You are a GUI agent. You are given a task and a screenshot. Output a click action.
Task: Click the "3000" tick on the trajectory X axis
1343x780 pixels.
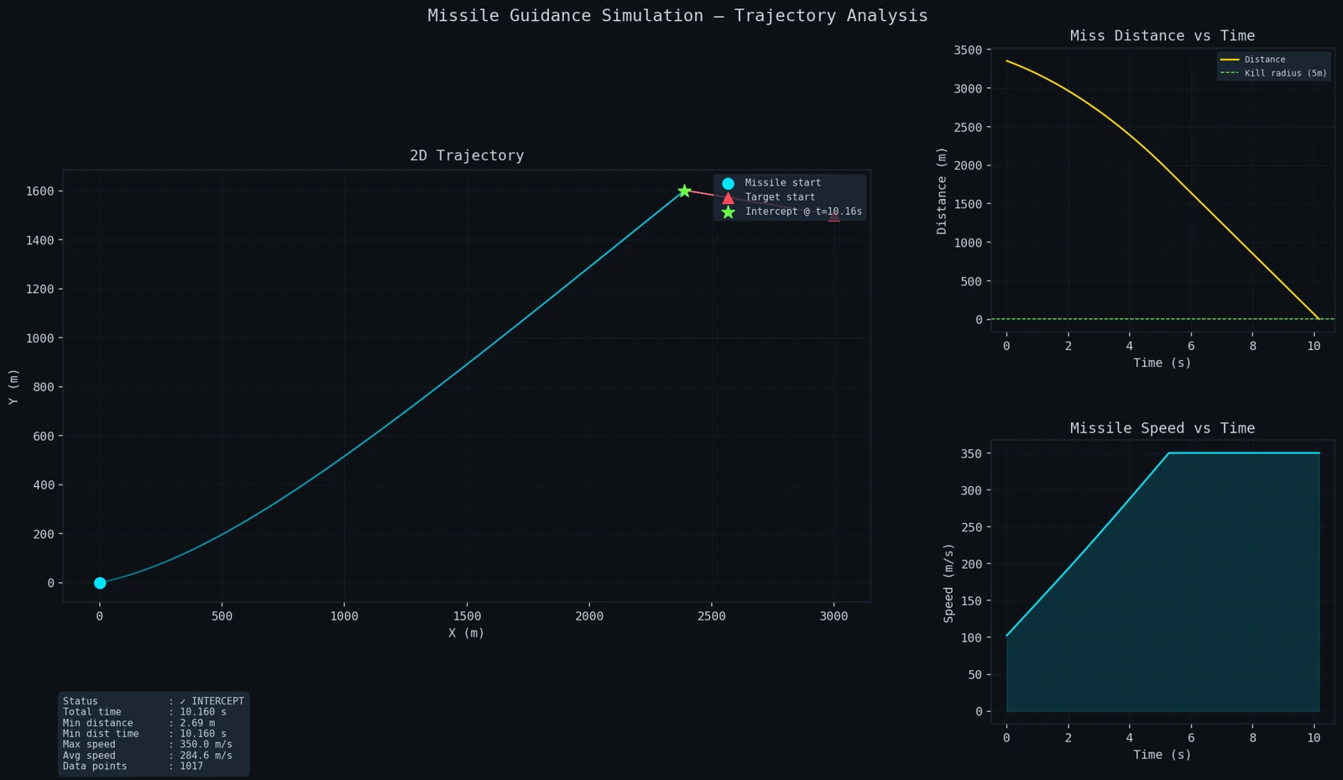point(833,616)
